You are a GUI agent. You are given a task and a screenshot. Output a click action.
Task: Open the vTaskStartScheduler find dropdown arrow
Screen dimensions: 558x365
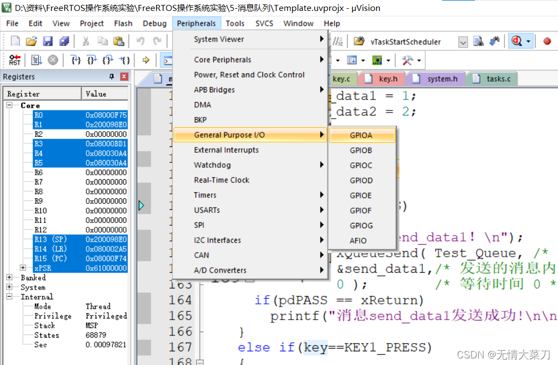point(462,42)
